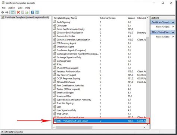Click the Code Signing template icon

pos(55,22)
